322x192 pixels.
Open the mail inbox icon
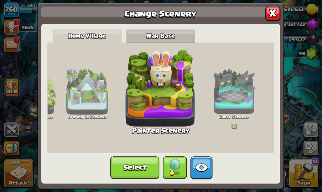click(x=12, y=45)
